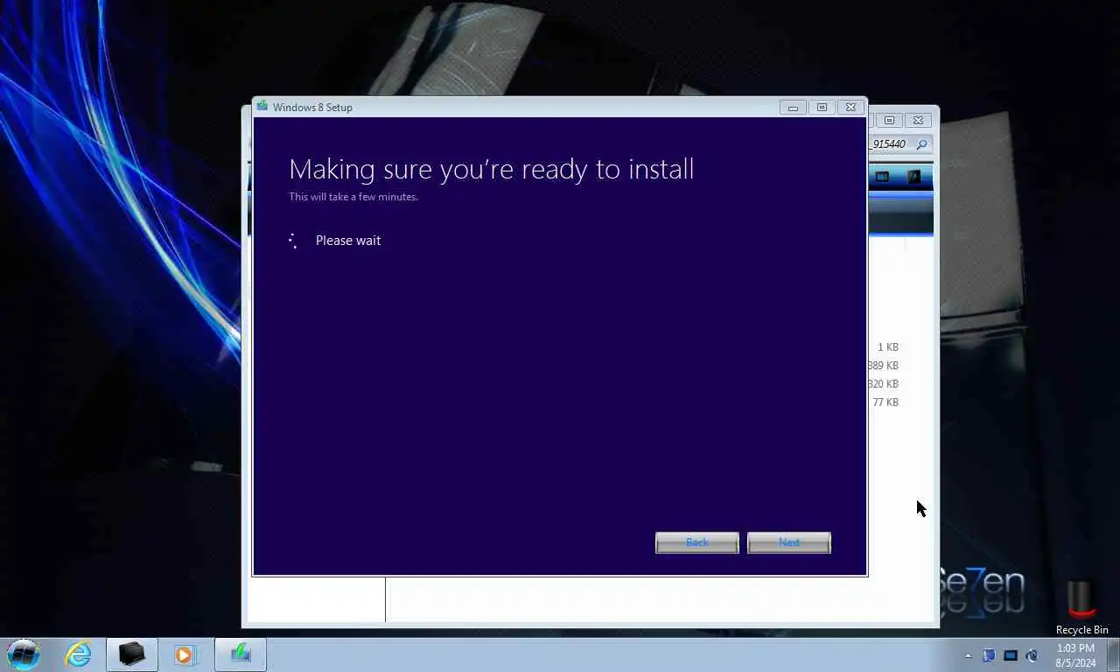The width and height of the screenshot is (1120, 672).
Task: Select the 1 KB file size entry in Explorer
Action: tap(888, 347)
